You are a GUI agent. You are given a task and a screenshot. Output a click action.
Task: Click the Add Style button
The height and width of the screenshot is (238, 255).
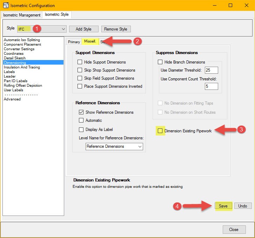(83, 29)
